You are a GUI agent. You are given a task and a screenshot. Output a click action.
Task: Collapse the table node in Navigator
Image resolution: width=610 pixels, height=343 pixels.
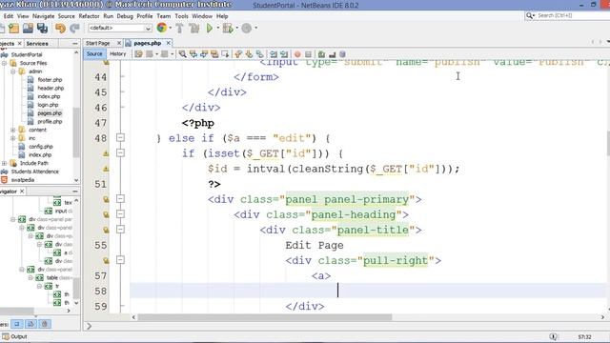click(x=30, y=277)
